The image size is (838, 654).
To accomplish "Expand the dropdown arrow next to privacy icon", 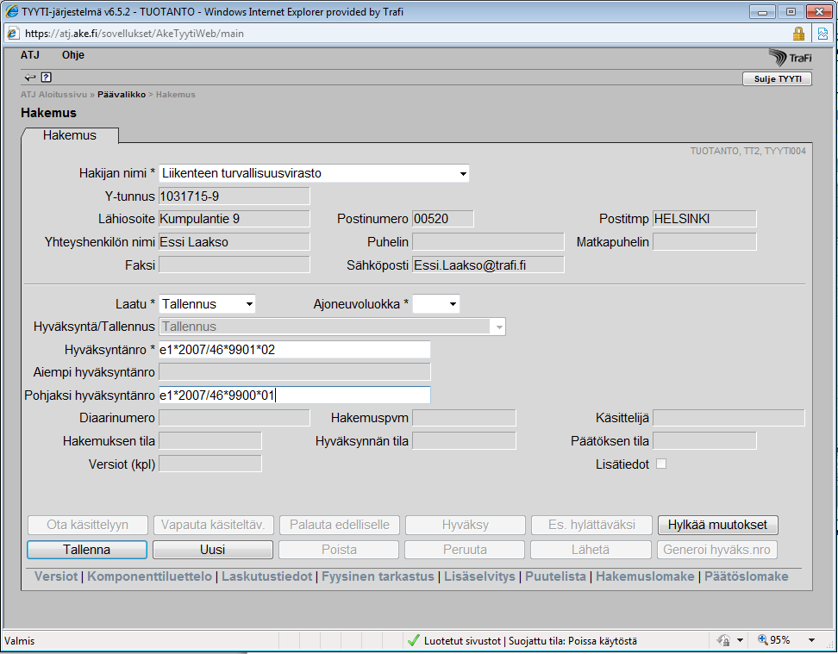I will [x=741, y=640].
